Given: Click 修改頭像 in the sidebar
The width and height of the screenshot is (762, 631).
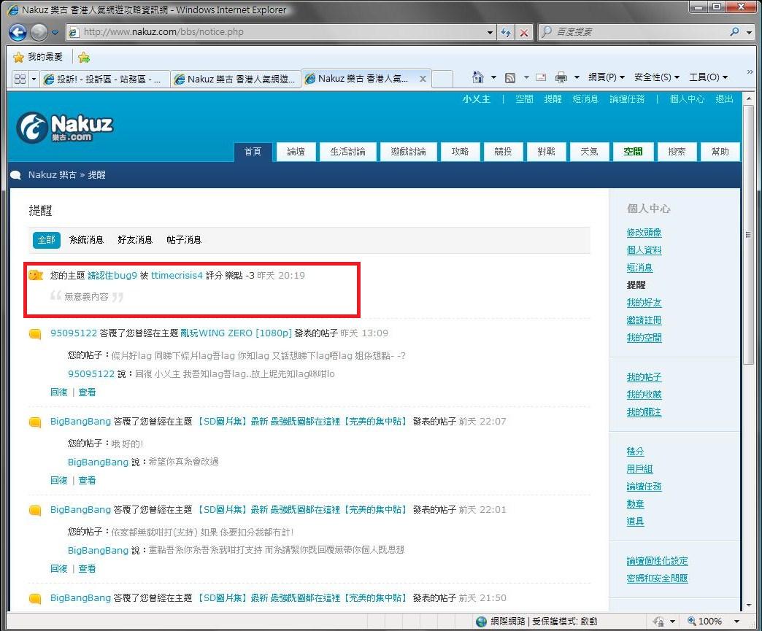Looking at the screenshot, I should tap(644, 233).
